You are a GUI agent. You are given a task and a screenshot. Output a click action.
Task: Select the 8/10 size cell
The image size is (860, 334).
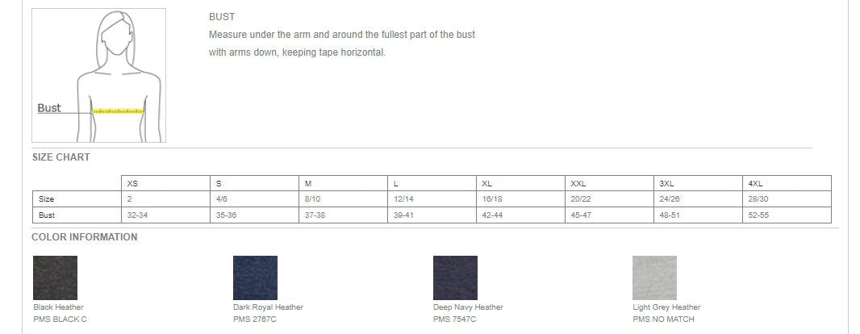[344, 199]
